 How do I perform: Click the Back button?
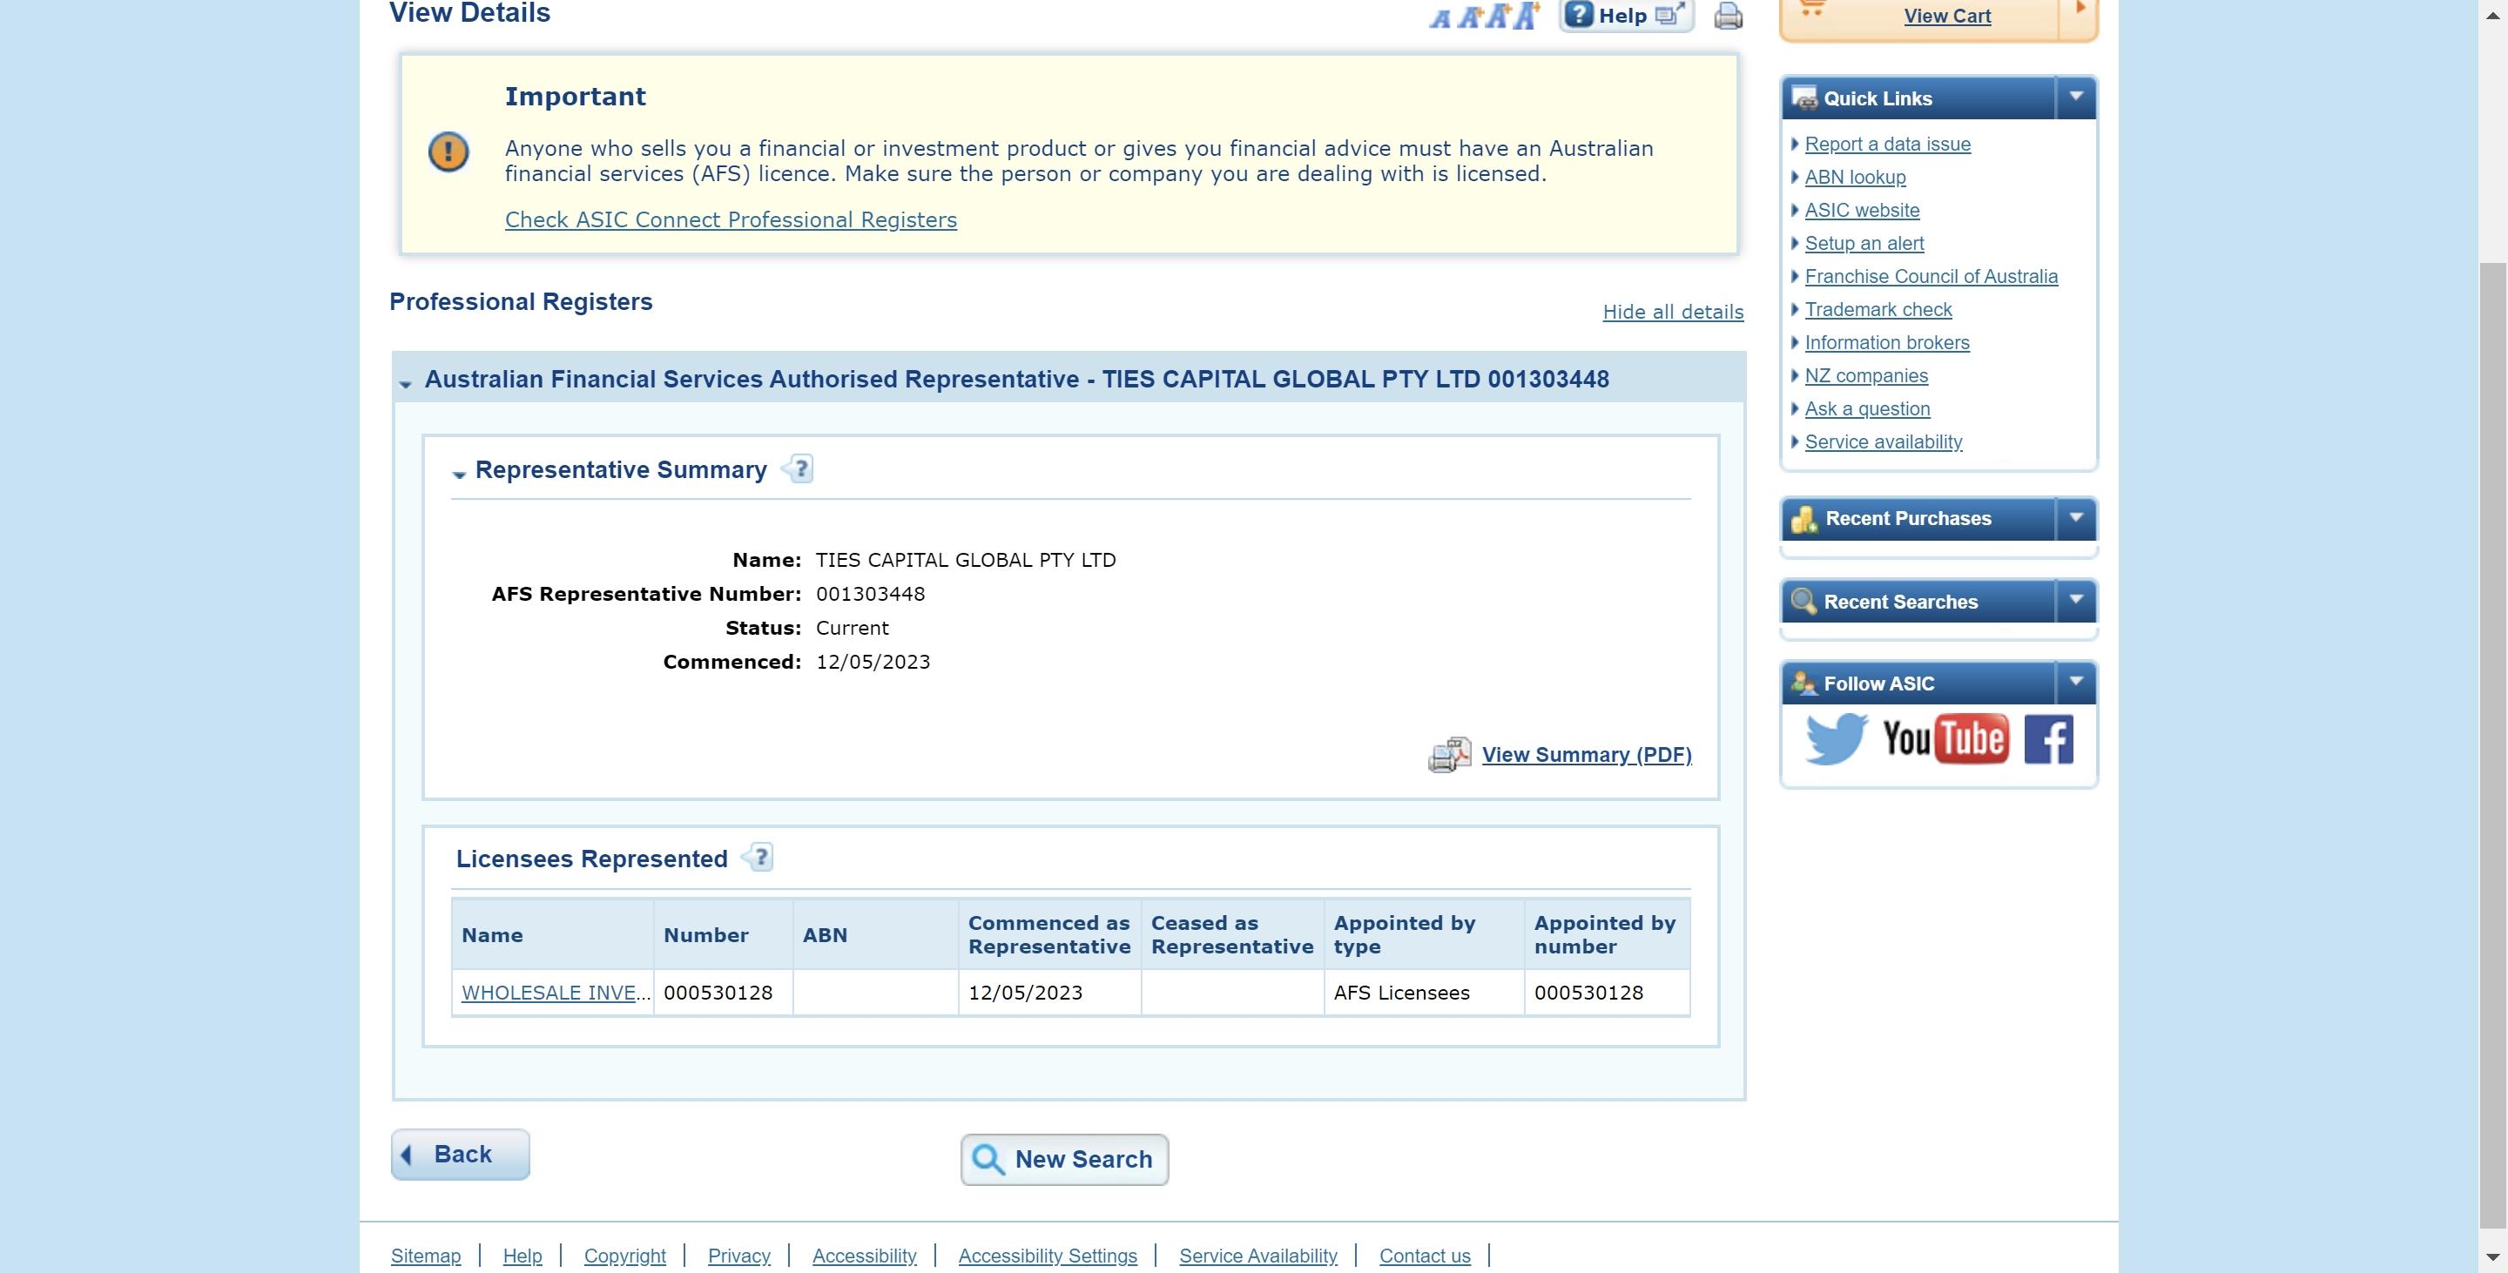(x=461, y=1153)
